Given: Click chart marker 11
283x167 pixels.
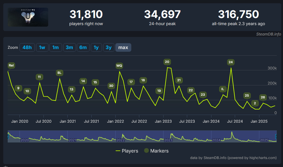Looking at the screenshot, I should 39,77.
